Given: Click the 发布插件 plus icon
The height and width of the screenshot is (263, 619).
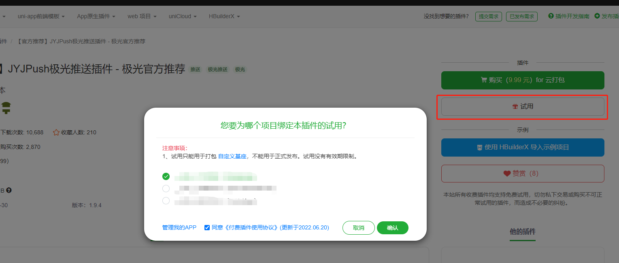Looking at the screenshot, I should (x=597, y=16).
